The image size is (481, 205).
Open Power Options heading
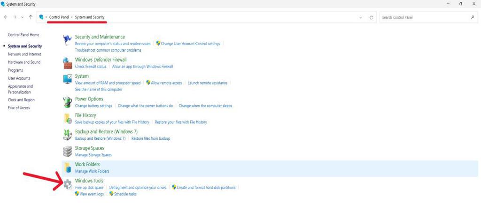point(89,99)
